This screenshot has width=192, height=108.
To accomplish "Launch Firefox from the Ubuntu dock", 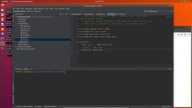I will 2,5.
